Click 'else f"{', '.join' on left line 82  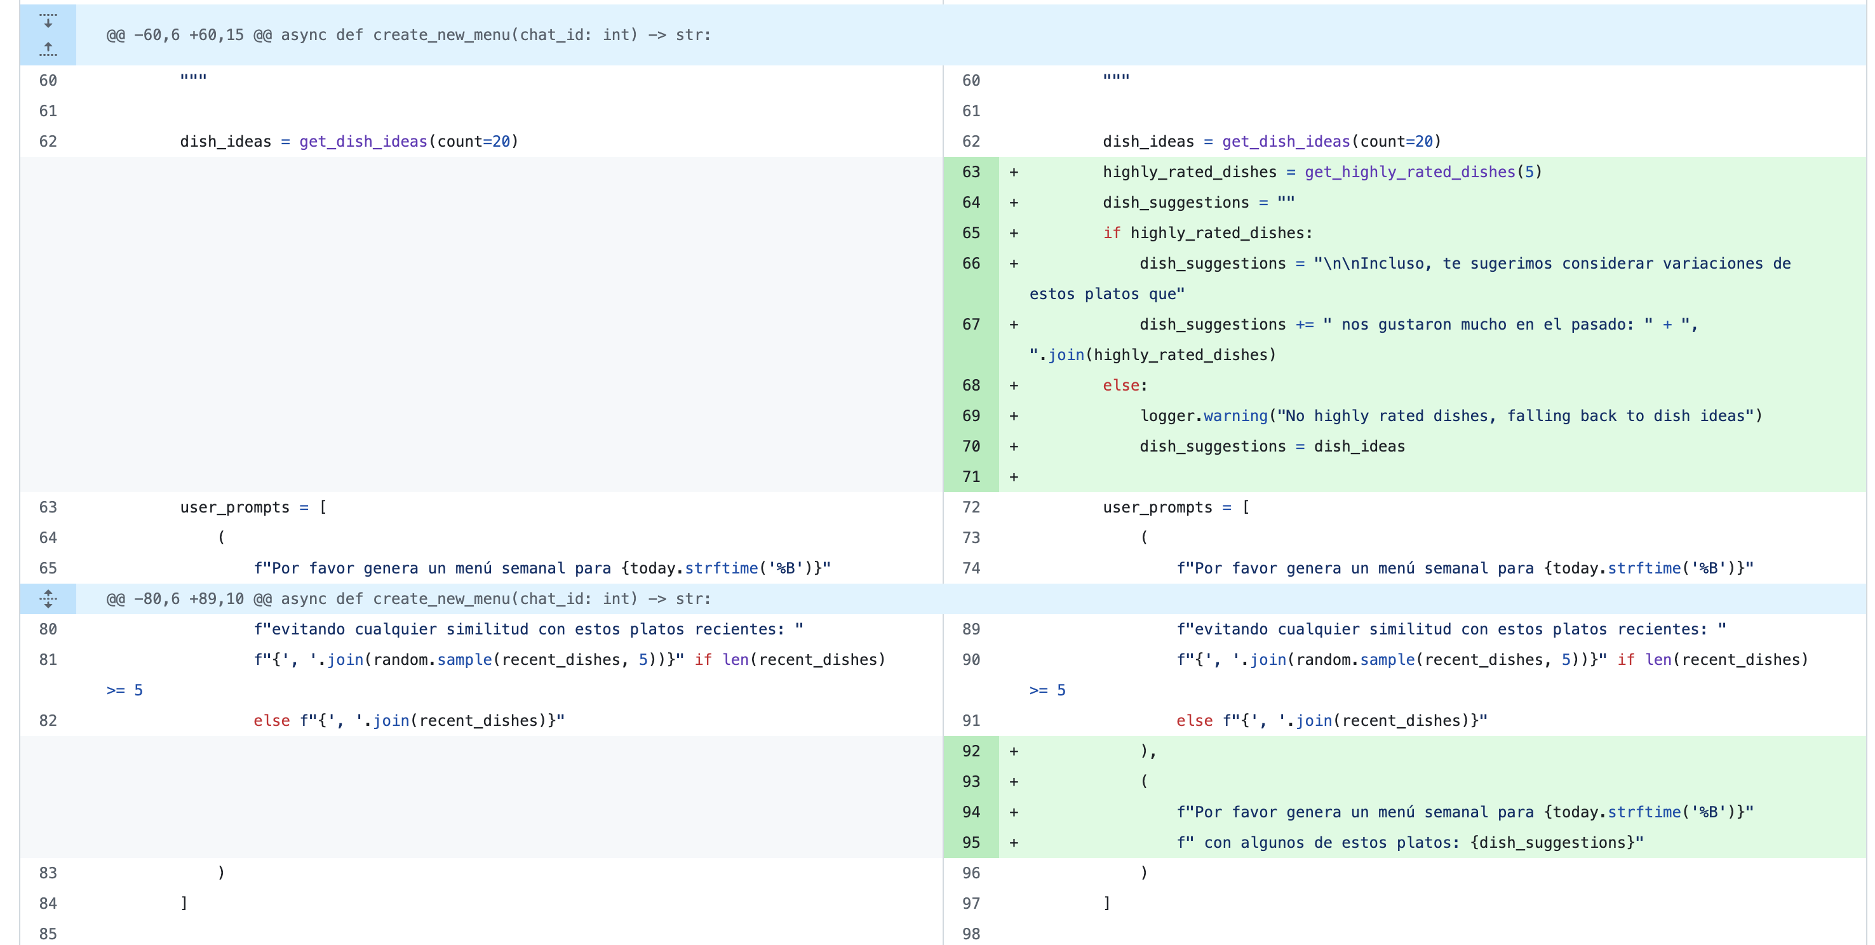tap(331, 721)
